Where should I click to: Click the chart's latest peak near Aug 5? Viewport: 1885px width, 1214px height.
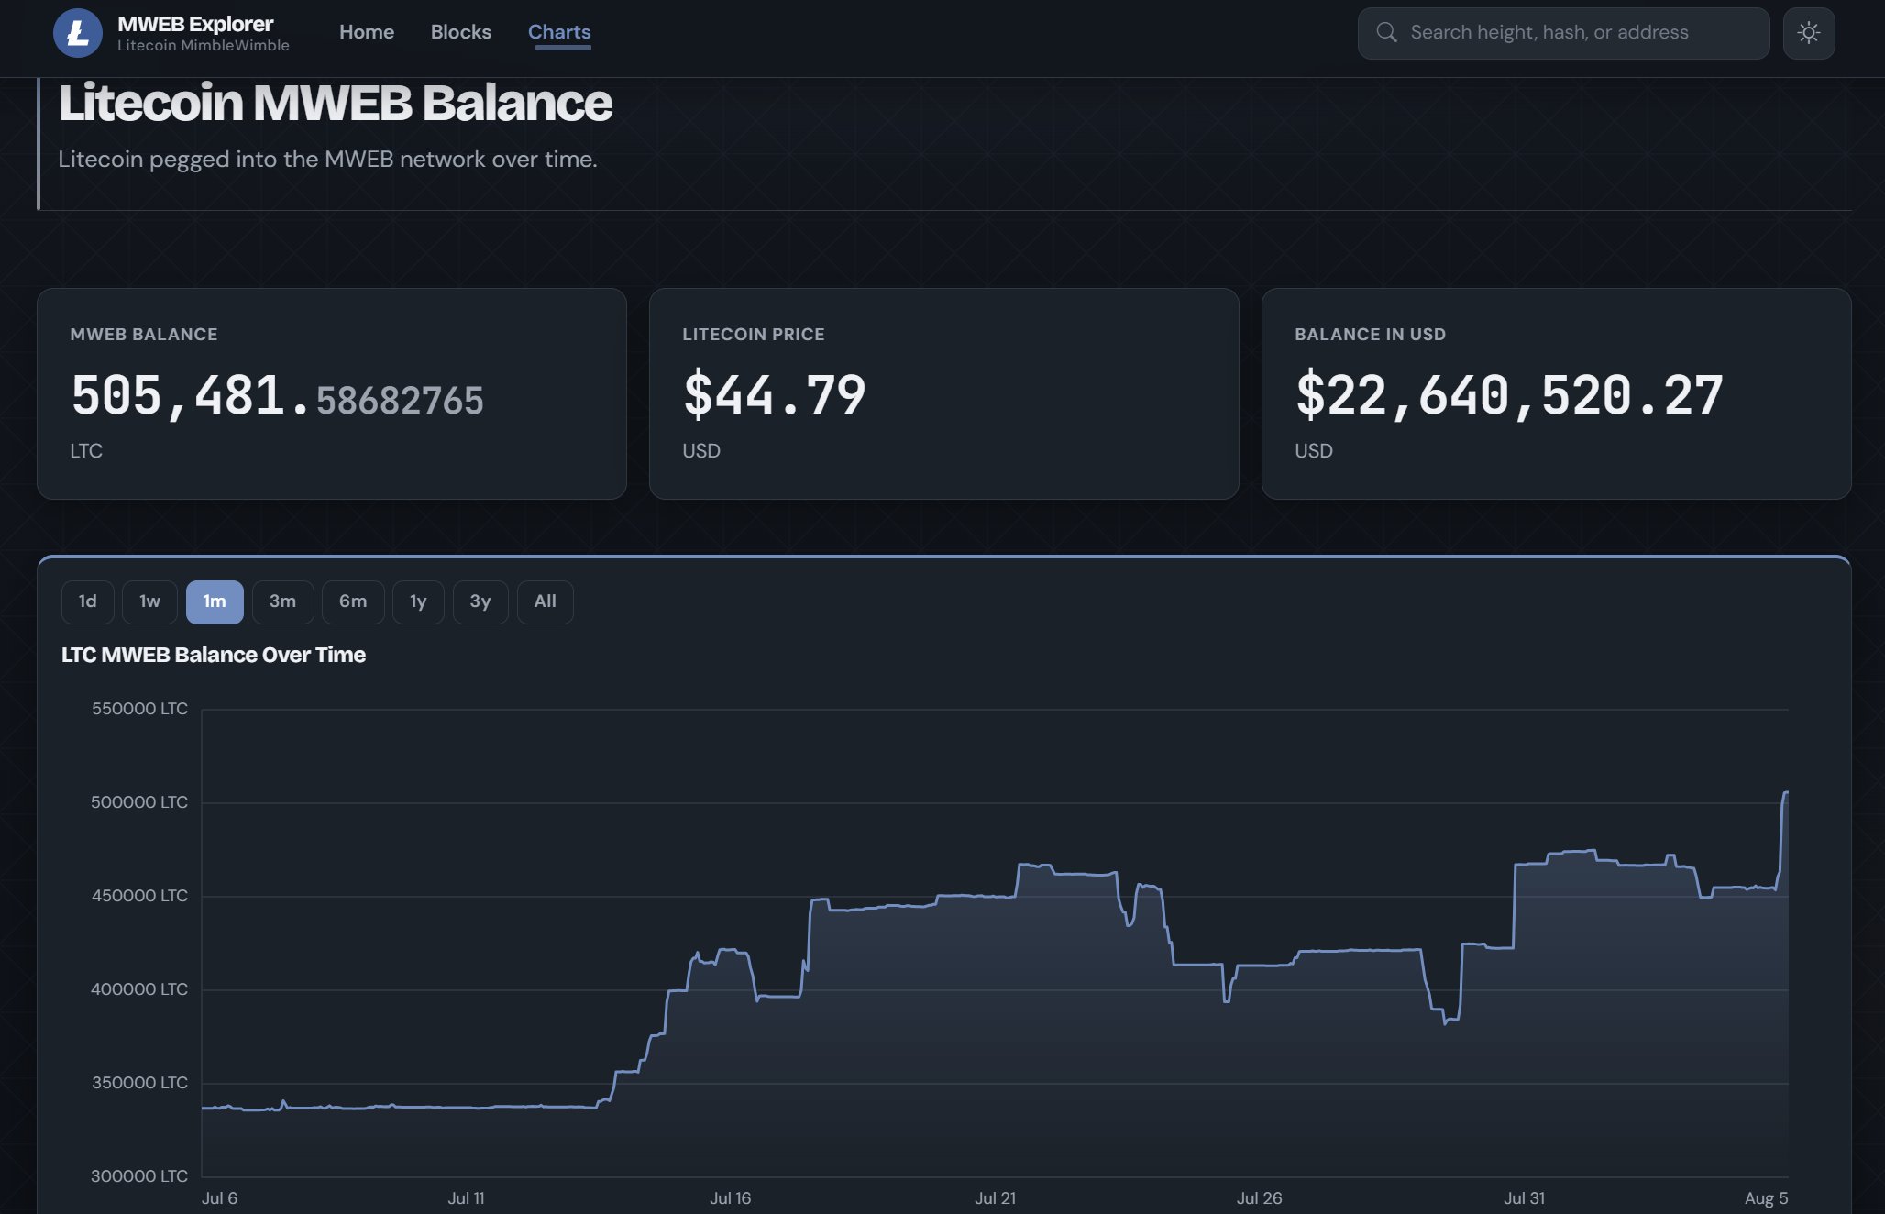1786,792
